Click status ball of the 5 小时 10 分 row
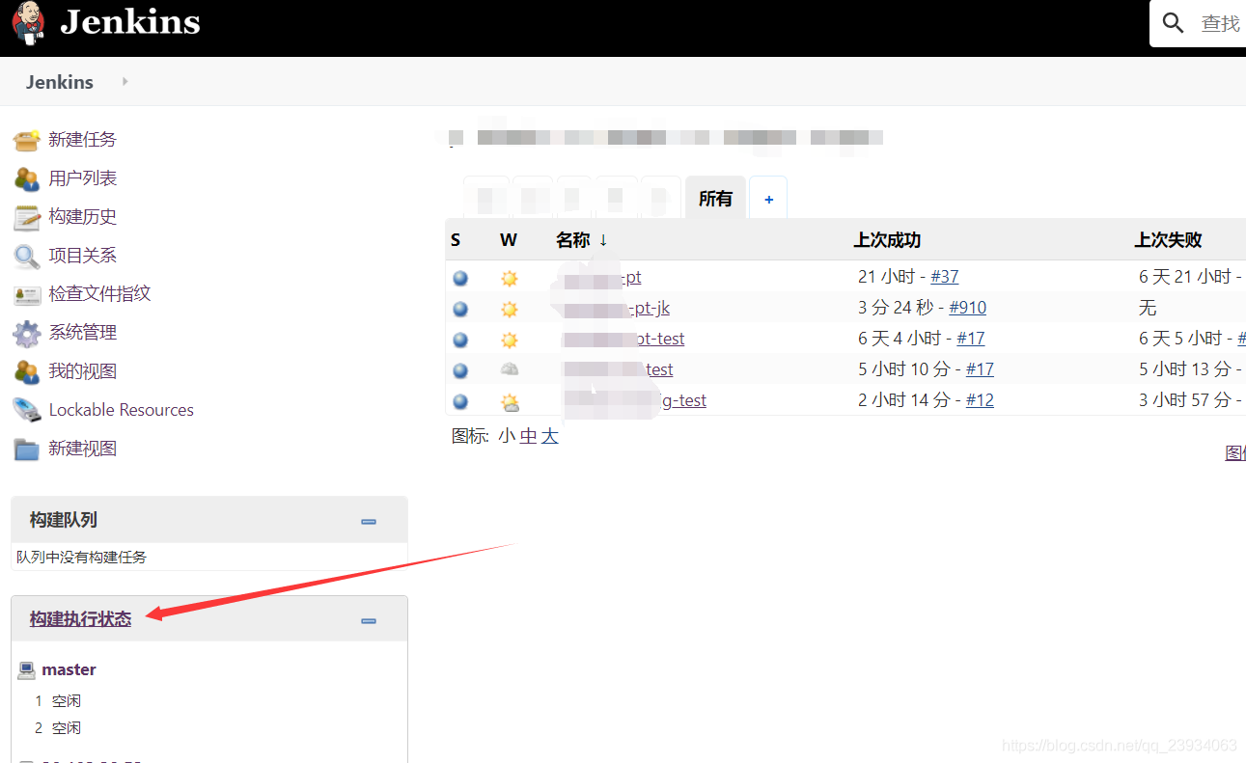 (x=460, y=370)
